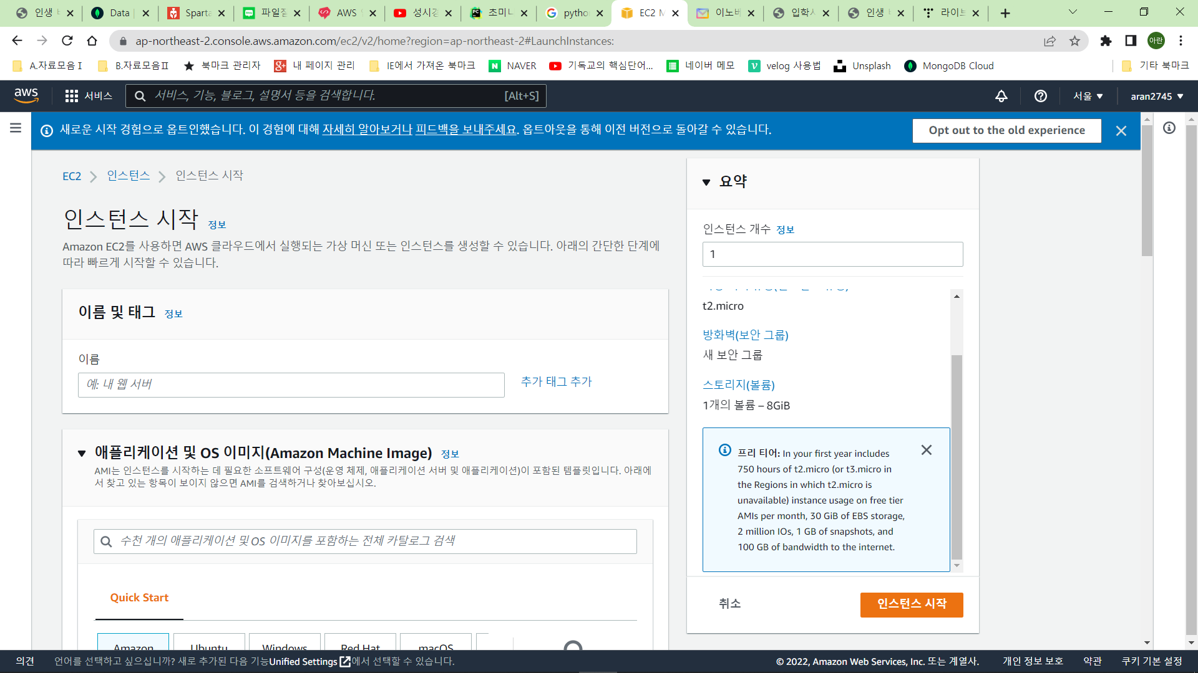Open Chrome side panel icon
Image resolution: width=1198 pixels, height=673 pixels.
pos(1131,41)
